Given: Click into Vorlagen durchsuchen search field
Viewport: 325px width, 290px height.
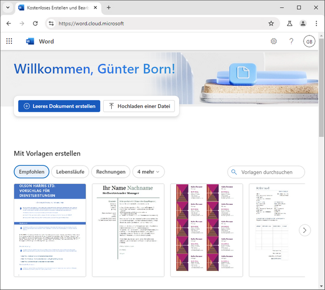Looking at the screenshot, I should point(266,172).
